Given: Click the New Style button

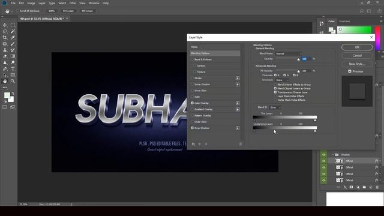Looking at the screenshot, I should 357,64.
